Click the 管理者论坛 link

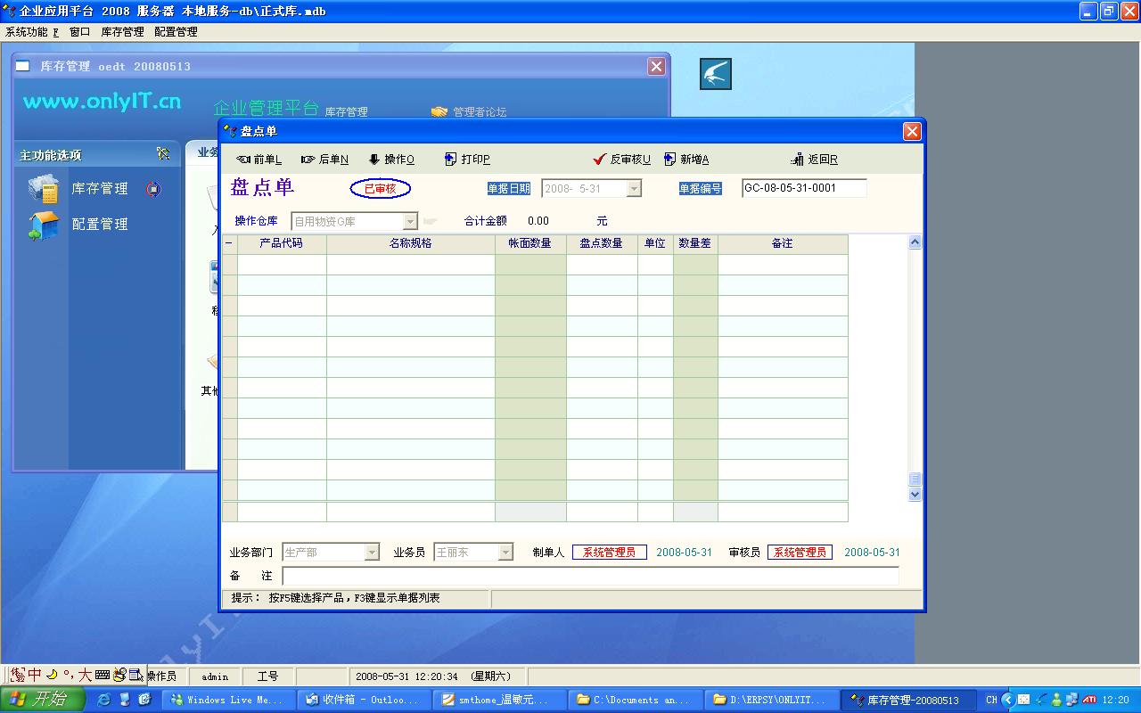[479, 112]
